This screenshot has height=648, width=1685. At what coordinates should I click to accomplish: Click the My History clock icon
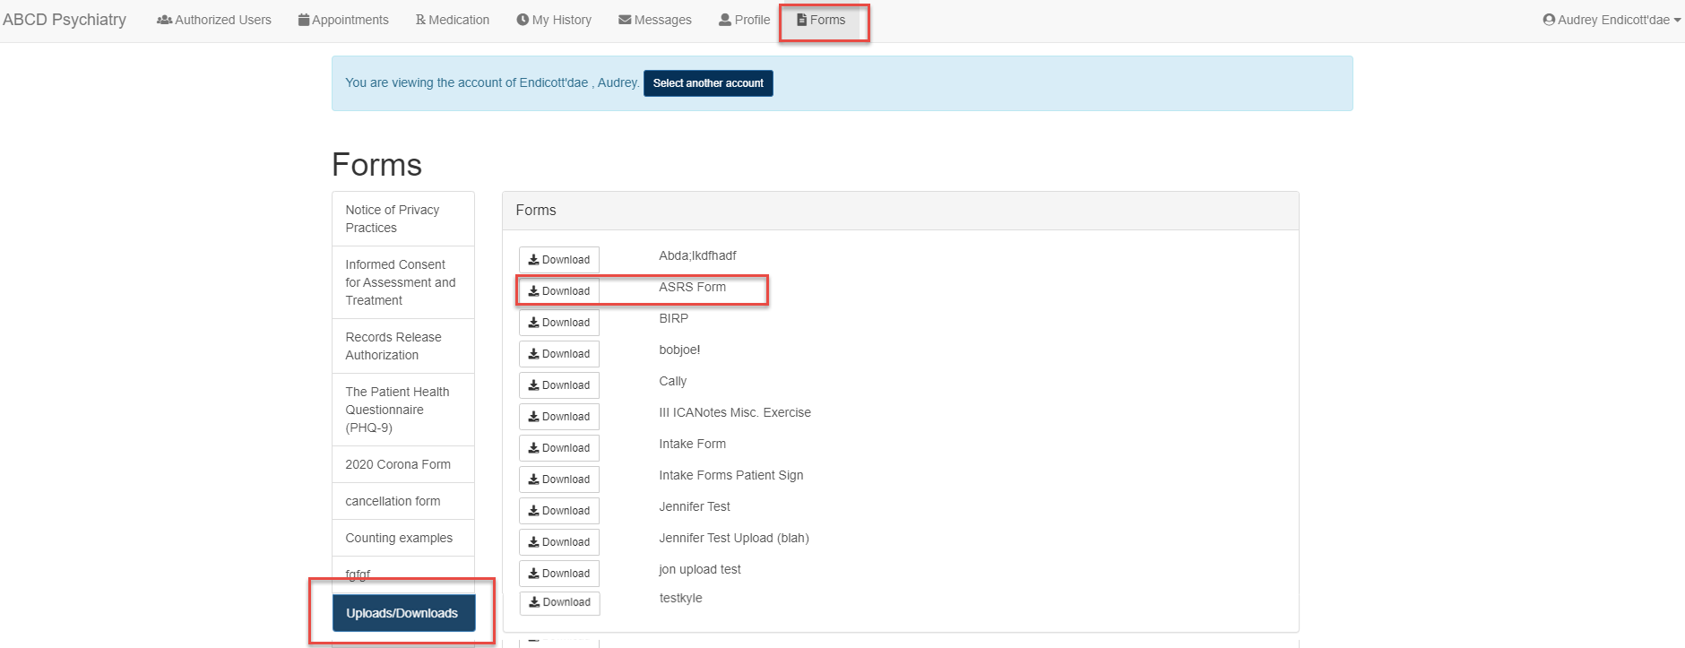(x=523, y=20)
